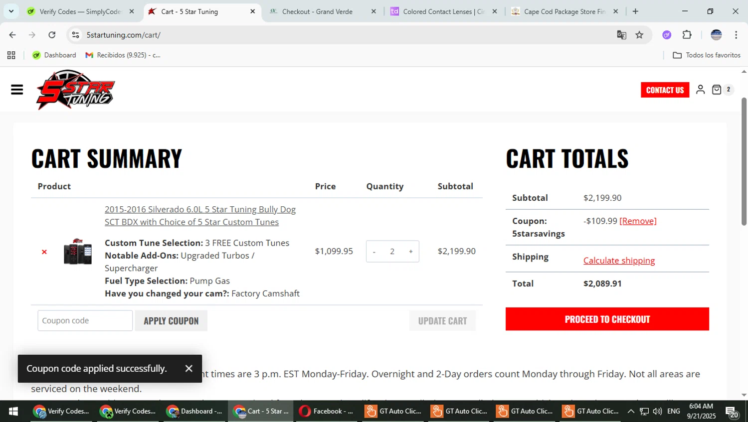748x422 pixels.
Task: Go forward in browser history
Action: [32, 35]
